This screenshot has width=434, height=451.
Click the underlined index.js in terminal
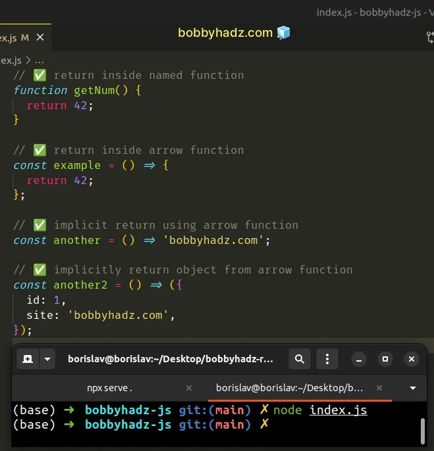339,410
